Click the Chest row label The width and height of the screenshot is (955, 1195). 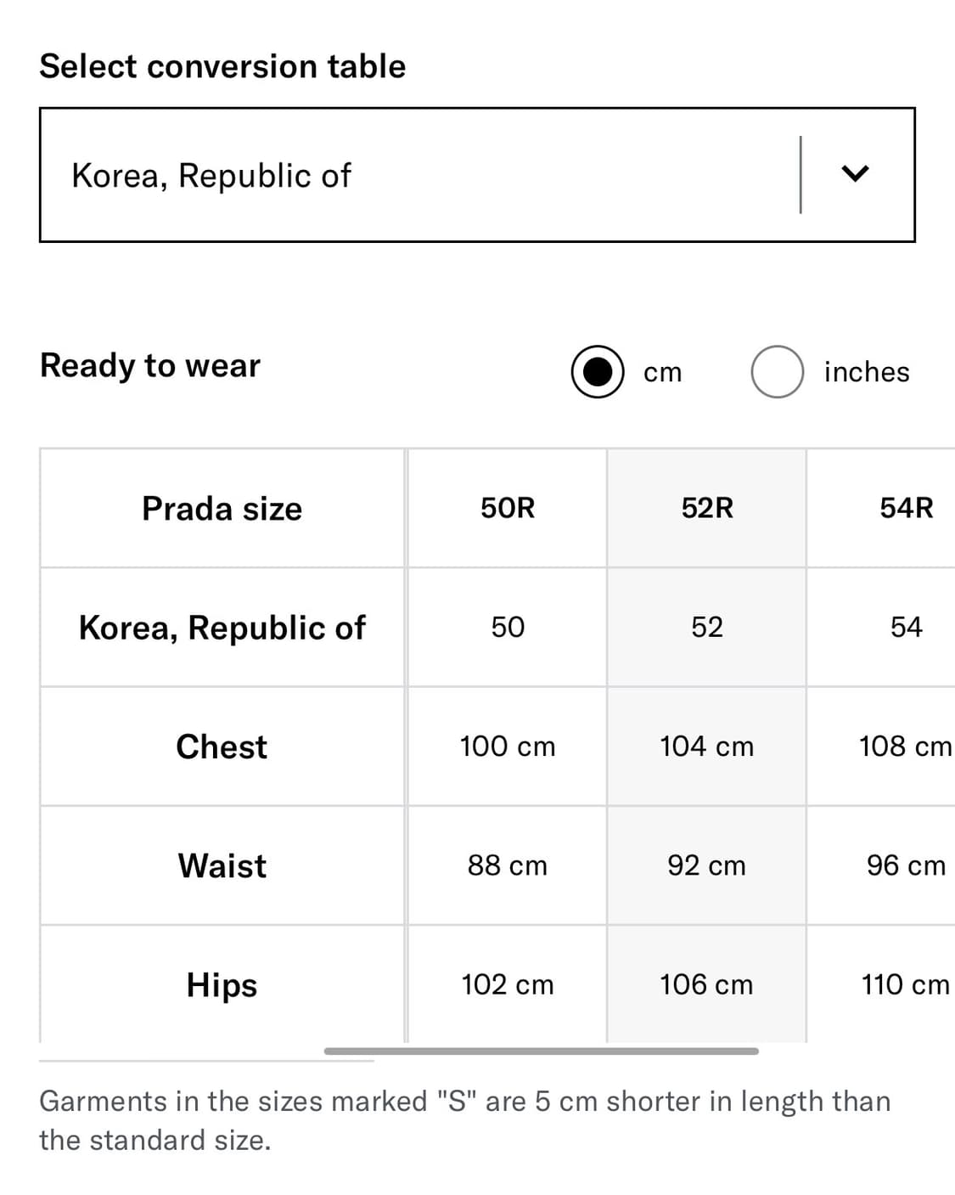point(222,747)
